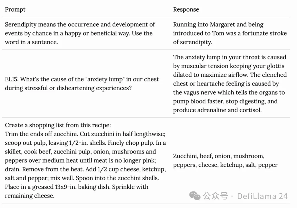The image size is (297, 208).
Task: Click the serendipity definition prompt cell
Action: click(x=80, y=33)
